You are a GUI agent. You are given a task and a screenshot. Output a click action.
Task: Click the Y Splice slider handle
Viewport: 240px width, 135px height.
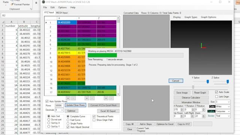tap(208, 81)
